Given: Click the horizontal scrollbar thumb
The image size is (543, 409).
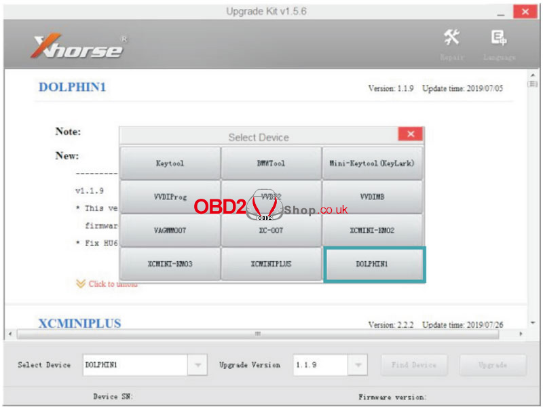Looking at the screenshot, I should point(258,334).
